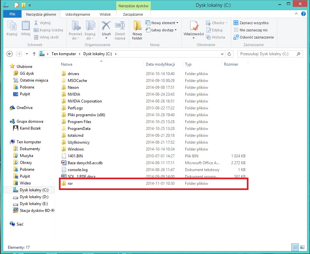Click quick access new folder icon in title bar
The height and width of the screenshot is (254, 310).
(23, 5)
